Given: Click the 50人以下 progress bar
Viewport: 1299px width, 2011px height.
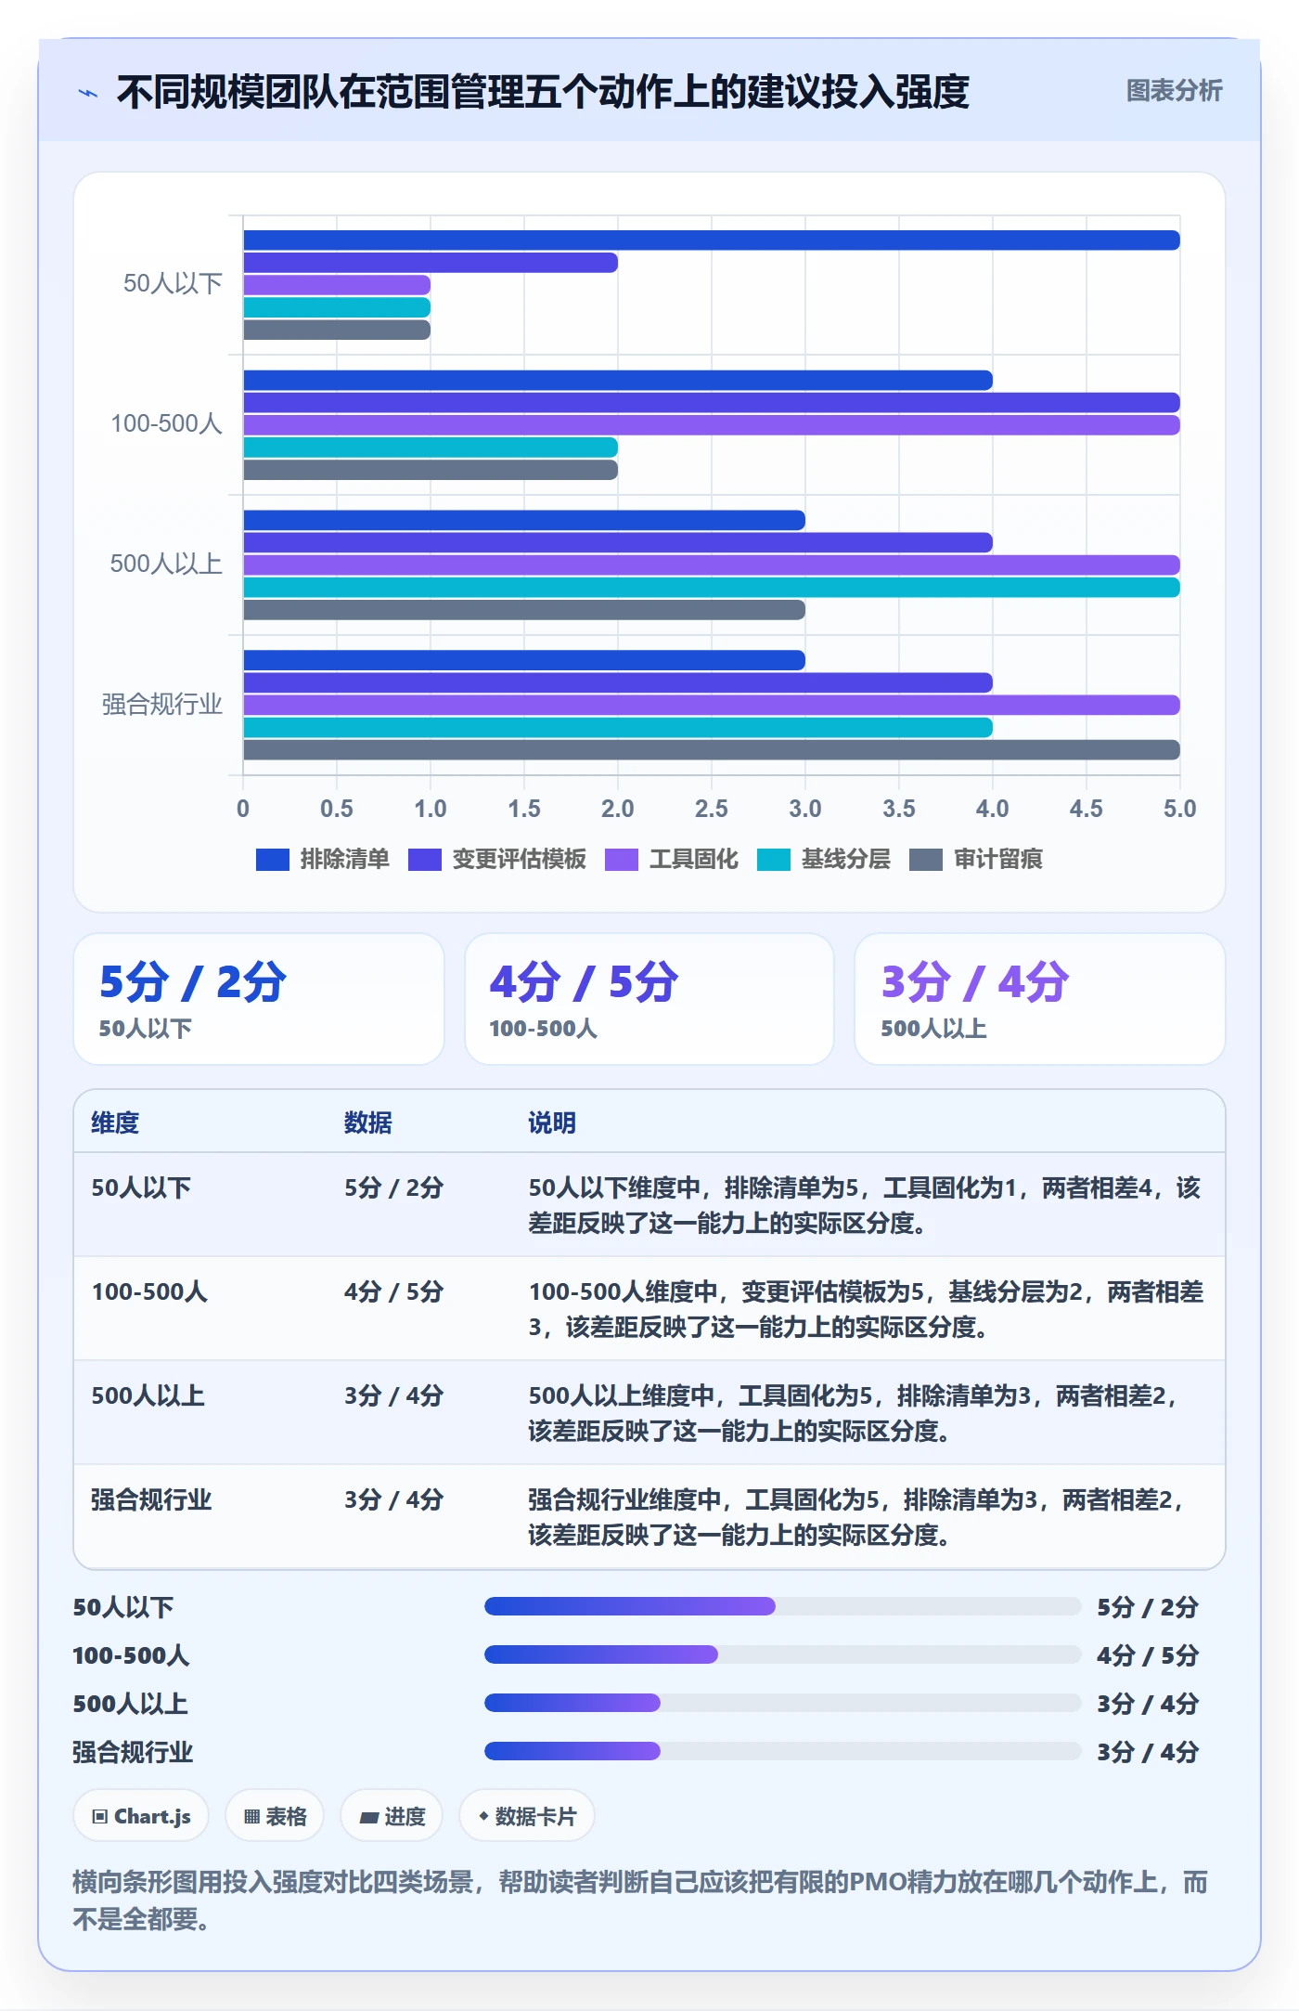Looking at the screenshot, I should (x=783, y=1606).
